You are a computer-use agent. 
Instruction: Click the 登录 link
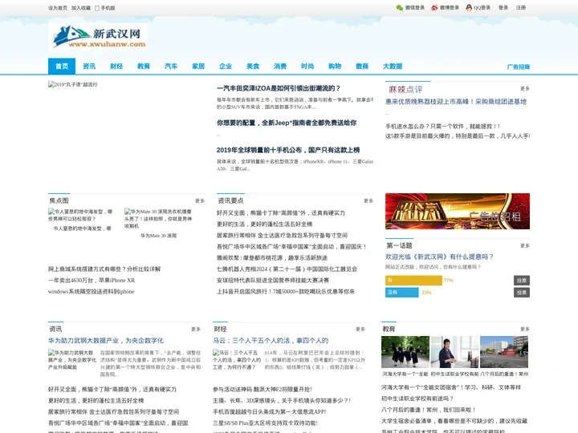point(503,8)
